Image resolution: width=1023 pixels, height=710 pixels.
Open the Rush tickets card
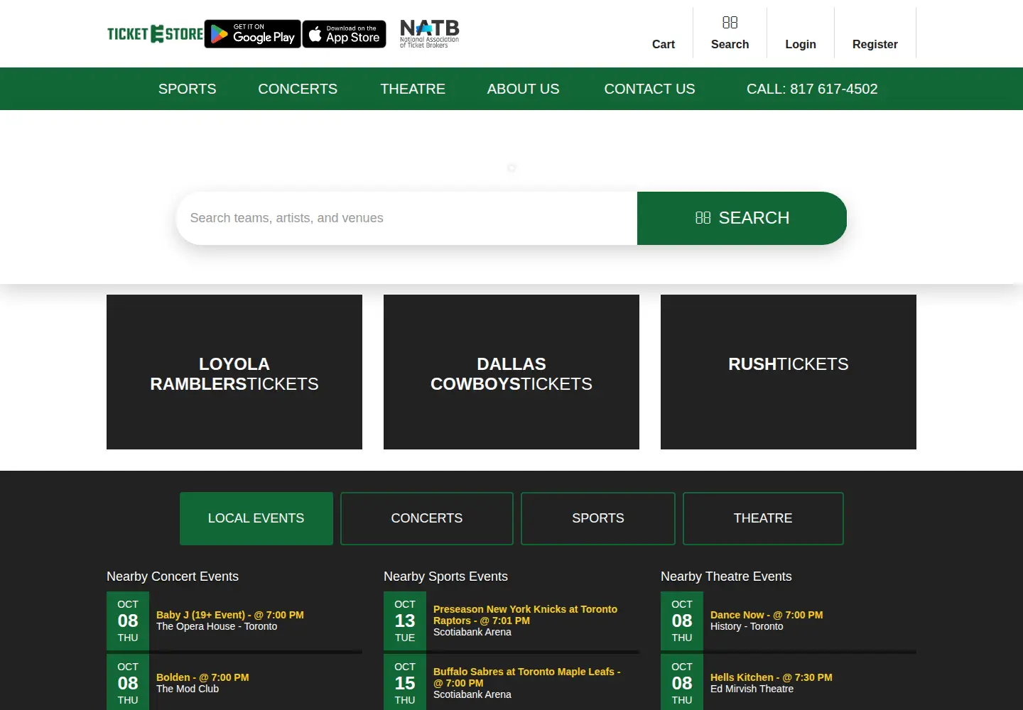(789, 372)
